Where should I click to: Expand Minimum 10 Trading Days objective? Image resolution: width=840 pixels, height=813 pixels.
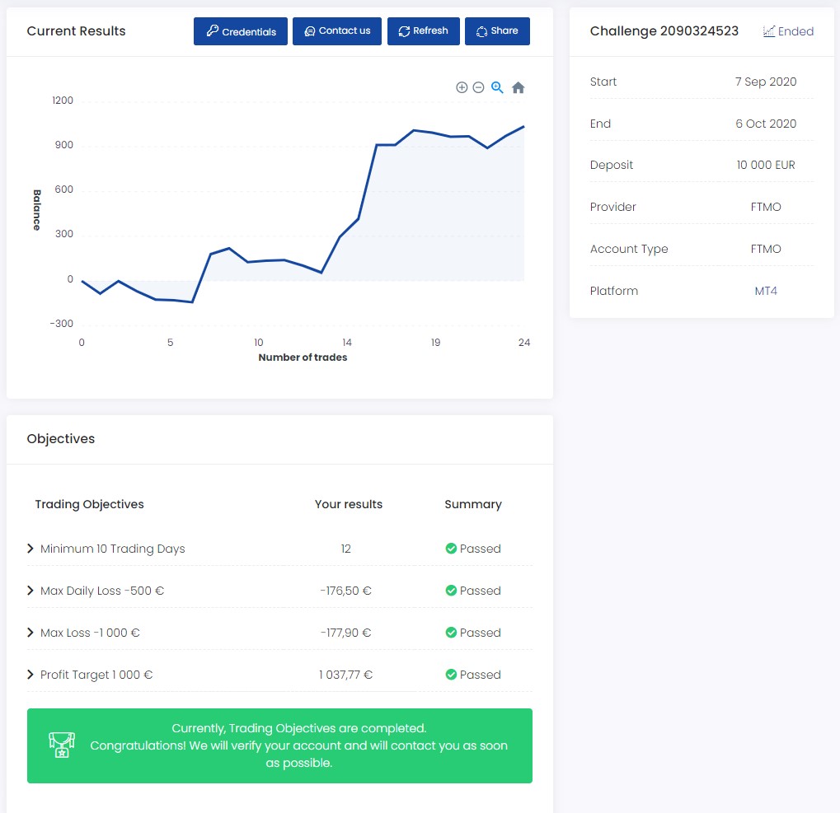31,549
